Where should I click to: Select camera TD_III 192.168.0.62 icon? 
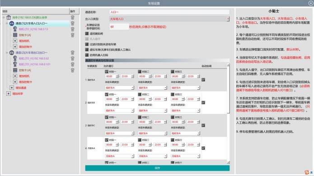[15, 58]
